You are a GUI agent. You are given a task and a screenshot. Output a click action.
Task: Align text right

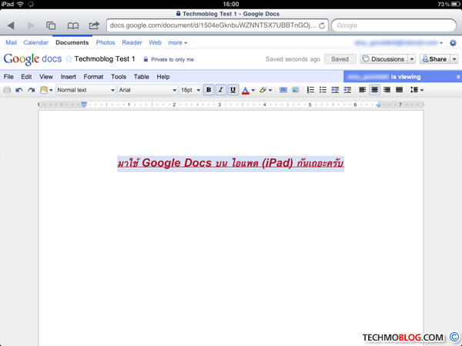[x=387, y=90]
